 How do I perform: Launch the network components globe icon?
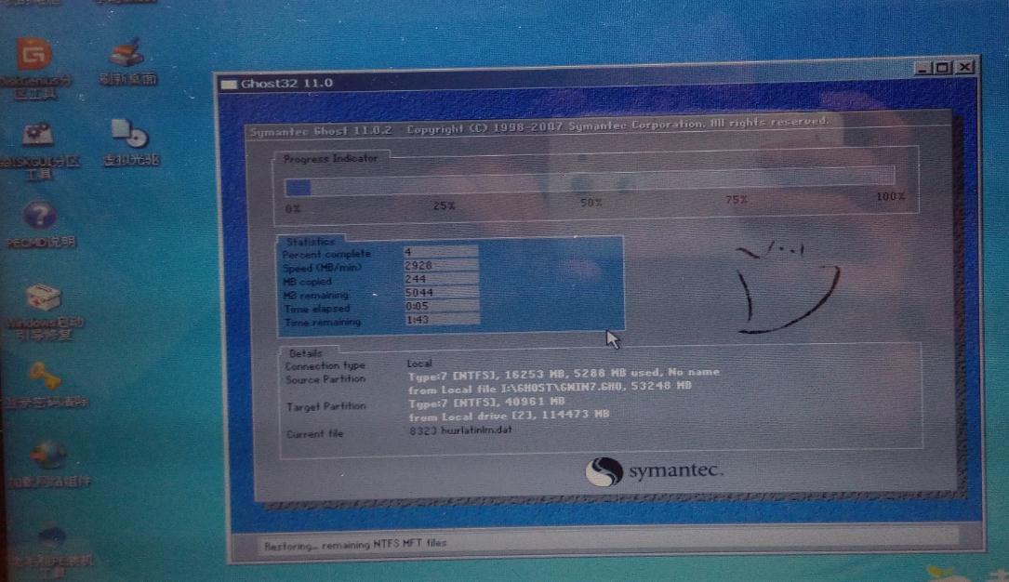pos(48,456)
